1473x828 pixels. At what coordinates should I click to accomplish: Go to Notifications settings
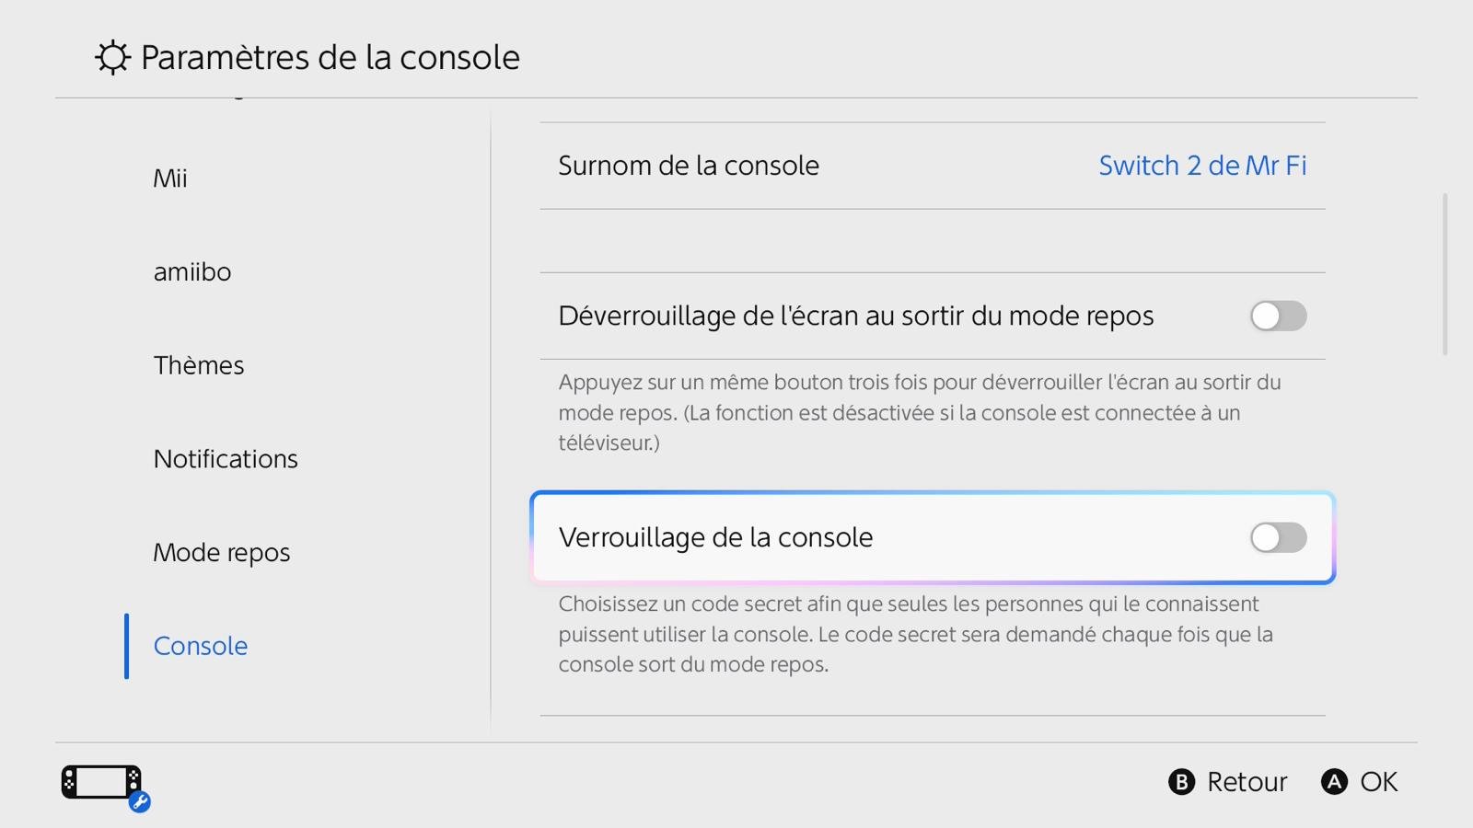(x=226, y=459)
